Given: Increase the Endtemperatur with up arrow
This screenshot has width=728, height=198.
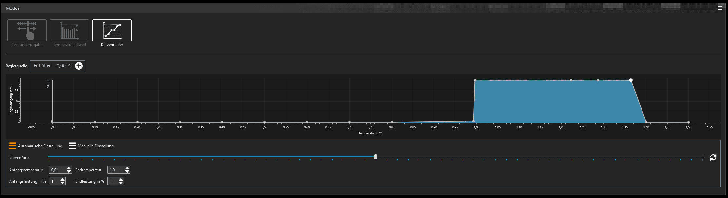Looking at the screenshot, I should click(x=127, y=168).
